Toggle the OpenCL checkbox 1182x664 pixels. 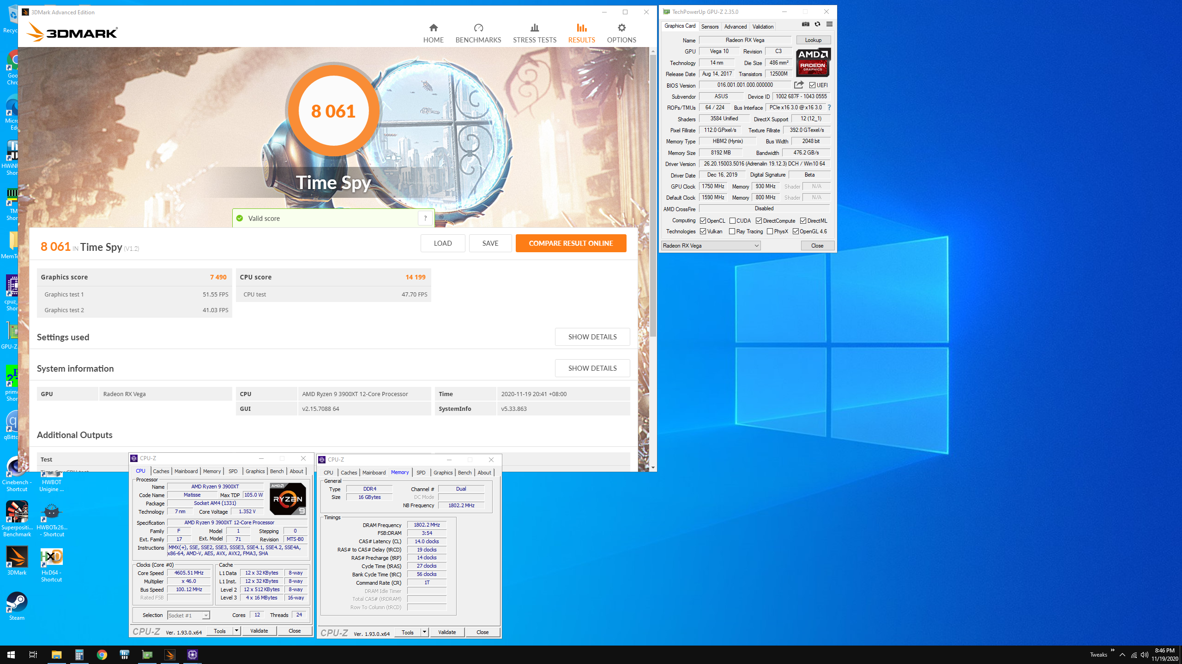click(703, 221)
